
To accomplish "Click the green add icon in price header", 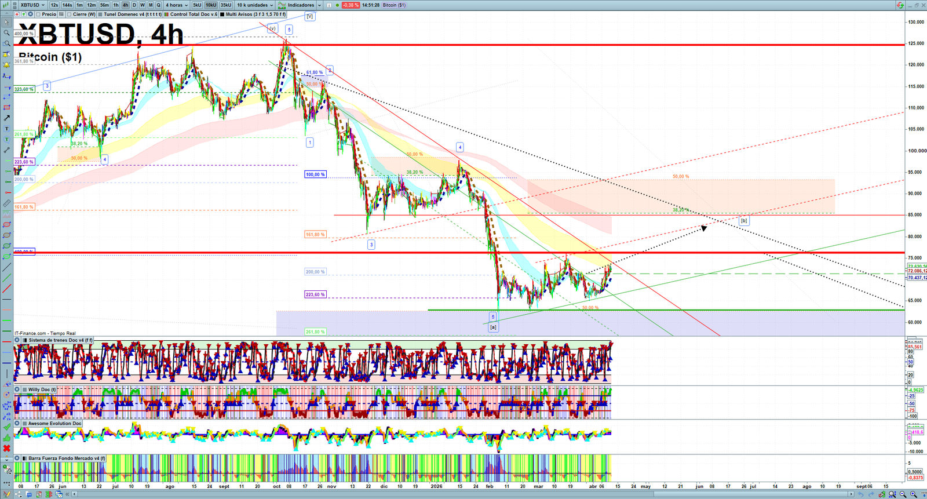I will [x=24, y=14].
